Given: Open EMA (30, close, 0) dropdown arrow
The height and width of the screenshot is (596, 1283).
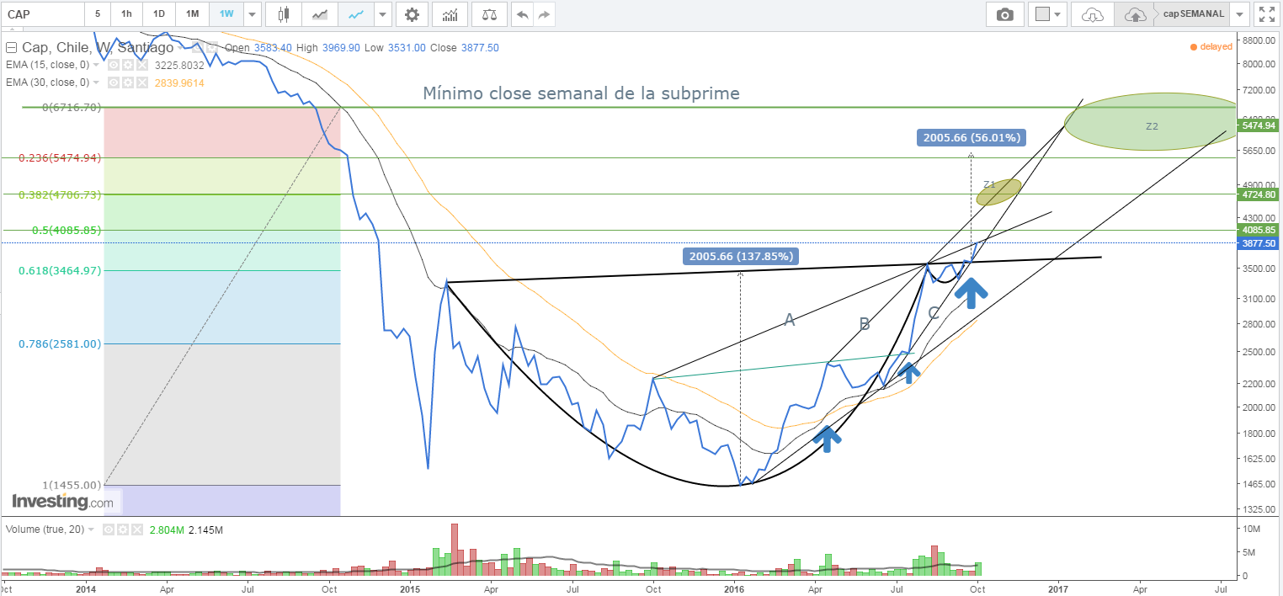Looking at the screenshot, I should pyautogui.click(x=96, y=82).
